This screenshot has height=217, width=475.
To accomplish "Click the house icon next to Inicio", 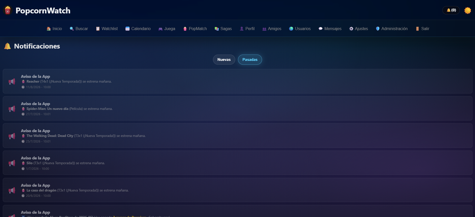I will (49, 29).
